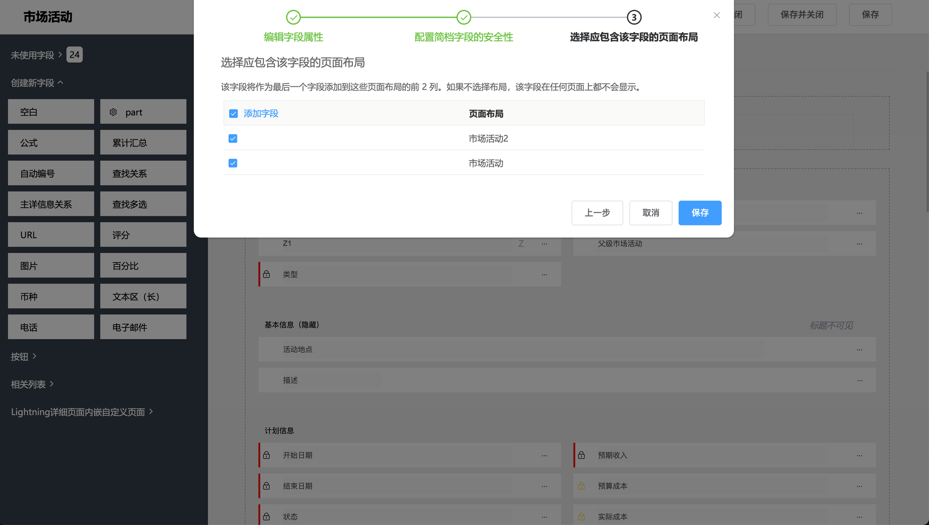Open ellipsis menu for 父级市场活动 row
The width and height of the screenshot is (929, 525).
(859, 243)
